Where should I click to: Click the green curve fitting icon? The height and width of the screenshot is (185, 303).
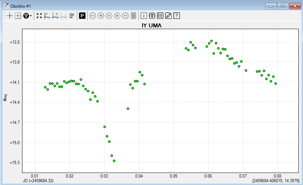[x=47, y=16]
